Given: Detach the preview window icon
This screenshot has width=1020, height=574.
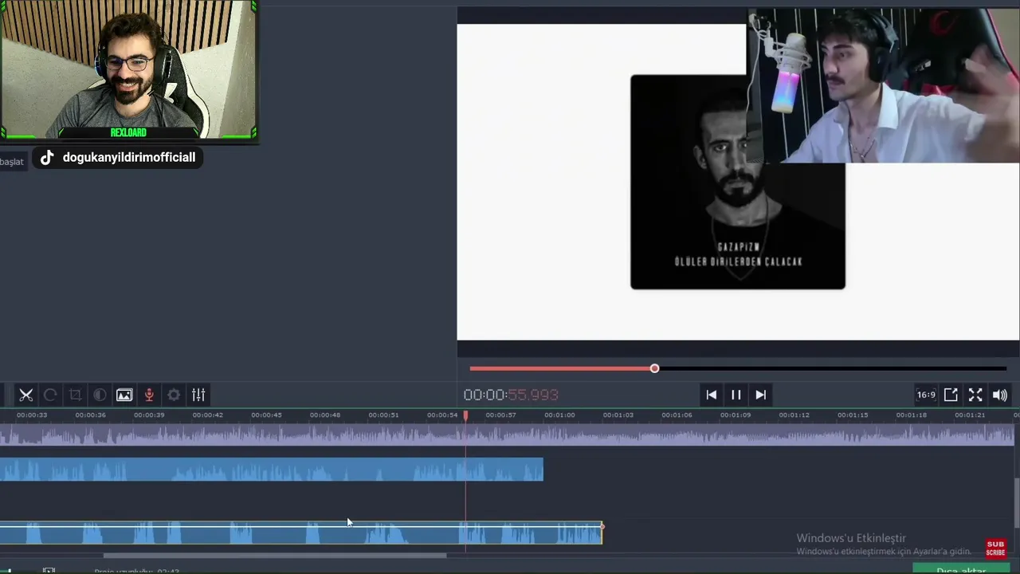Looking at the screenshot, I should (951, 395).
